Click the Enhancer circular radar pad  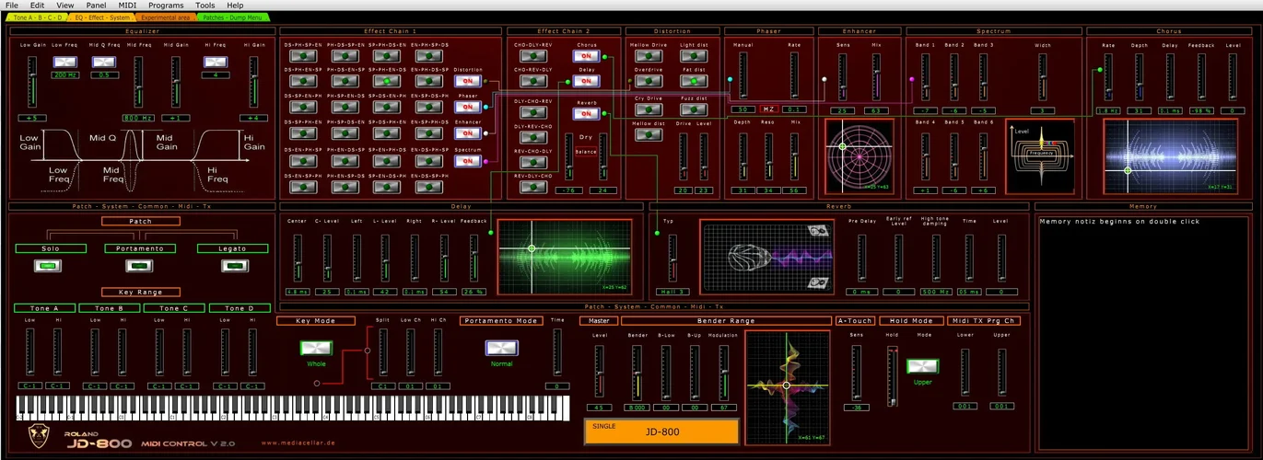pos(860,156)
